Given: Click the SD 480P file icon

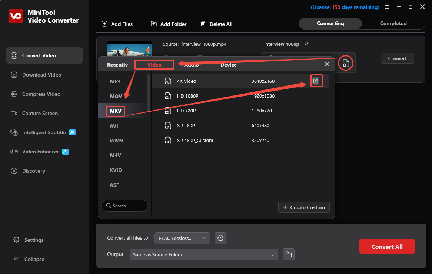Looking at the screenshot, I should point(168,126).
